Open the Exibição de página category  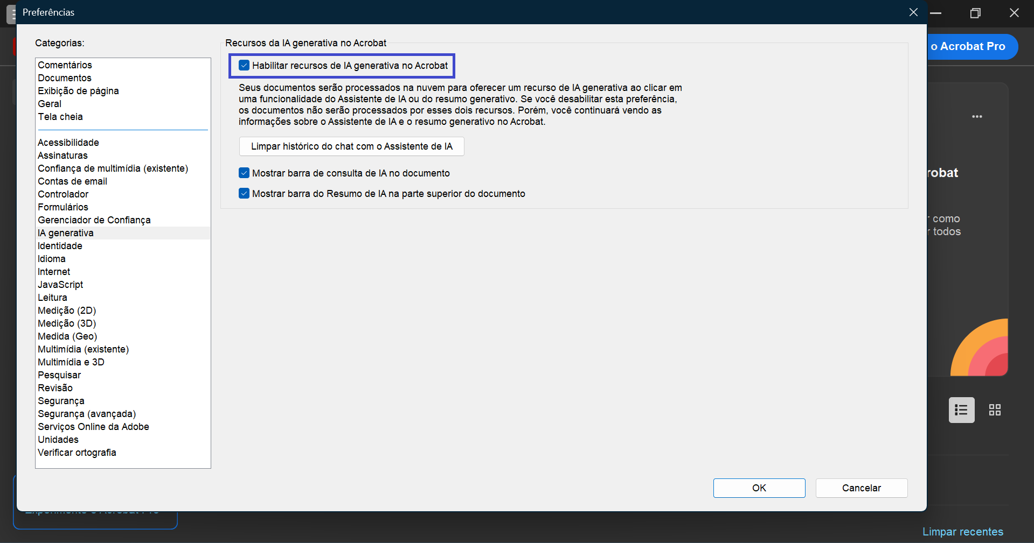pos(123,91)
